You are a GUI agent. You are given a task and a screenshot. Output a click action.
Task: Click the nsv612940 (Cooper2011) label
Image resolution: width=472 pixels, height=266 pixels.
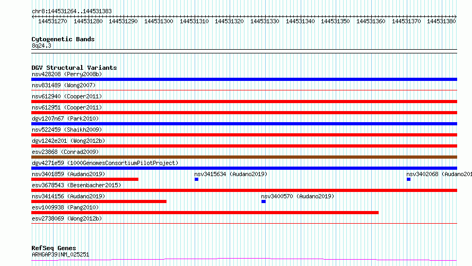click(x=67, y=96)
